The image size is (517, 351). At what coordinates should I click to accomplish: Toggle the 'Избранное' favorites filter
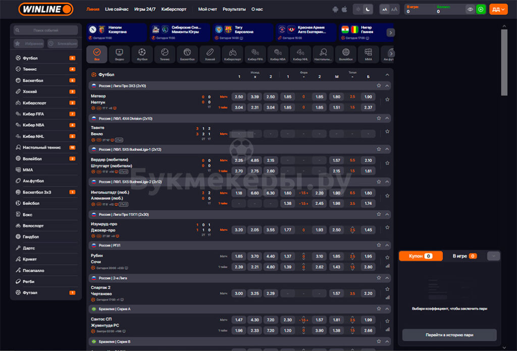point(29,43)
